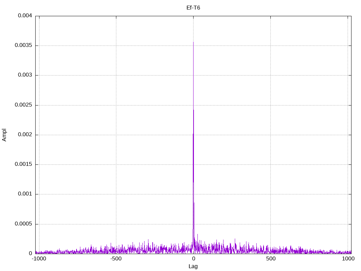
Task: Click the x-axis tick label 500
Action: (x=271, y=259)
